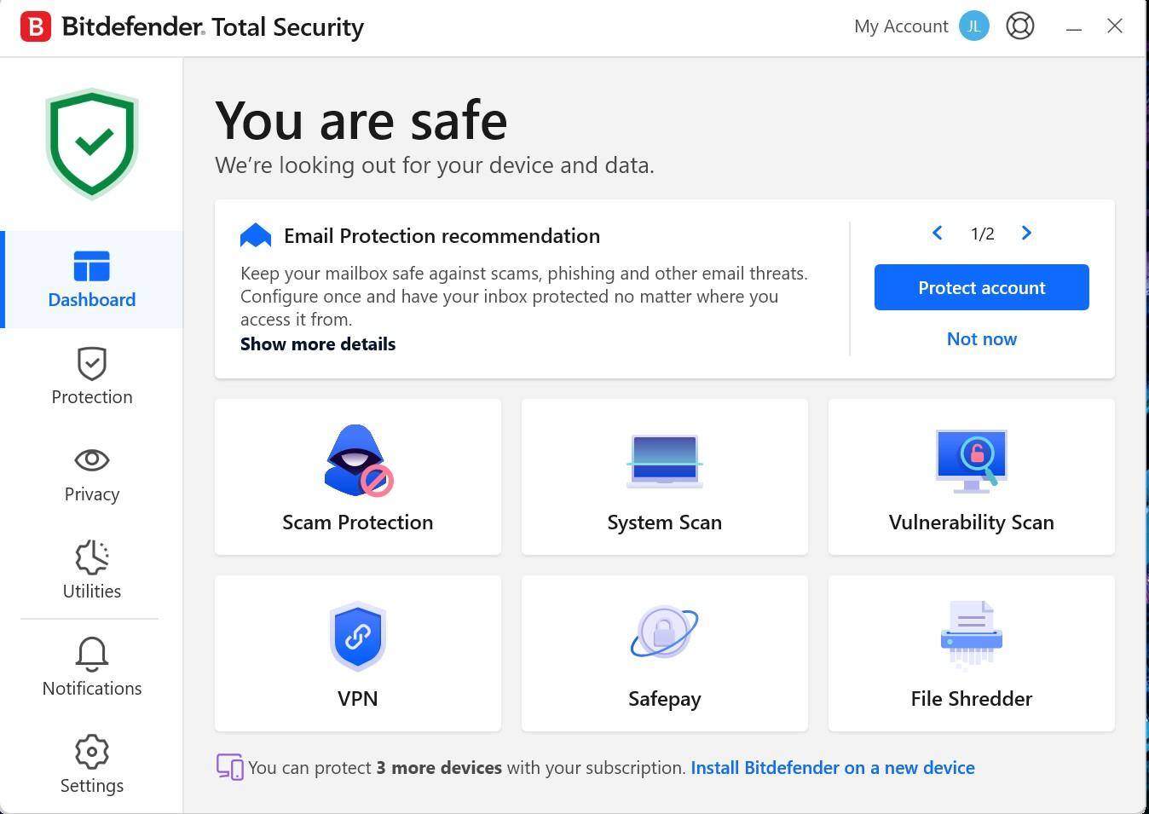Viewport: 1149px width, 814px height.
Task: Open File Shredder via shredder icon
Action: coord(971,634)
